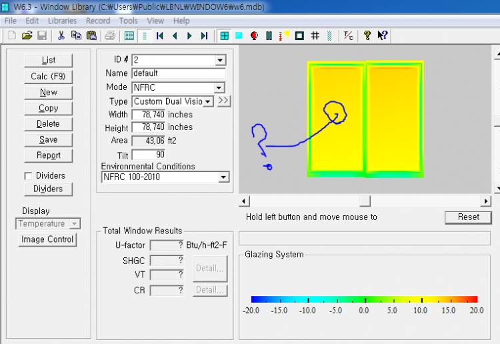Expand the ID # dropdown
Screen dimensions: 500x344
coord(220,61)
